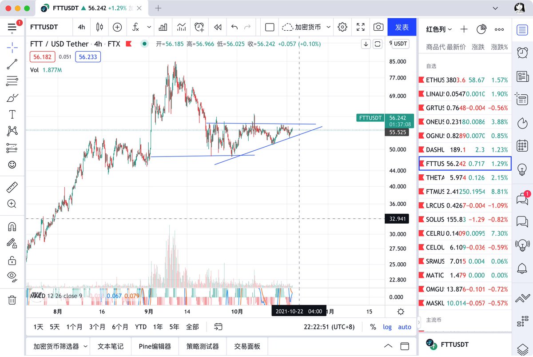The image size is (533, 357).
Task: Select the brush drawing tool
Action: click(x=12, y=97)
